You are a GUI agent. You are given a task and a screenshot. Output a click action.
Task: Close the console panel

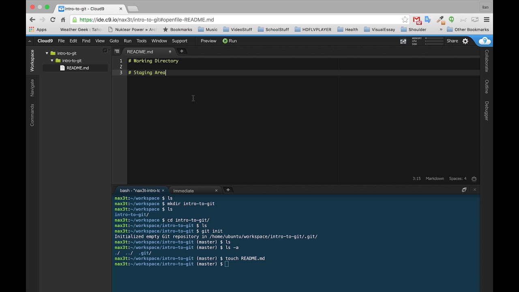point(474,190)
